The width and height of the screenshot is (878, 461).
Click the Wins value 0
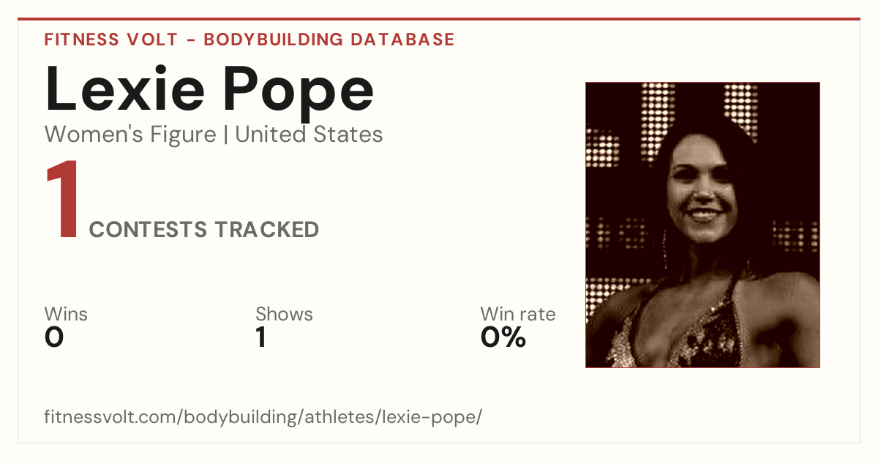(54, 337)
